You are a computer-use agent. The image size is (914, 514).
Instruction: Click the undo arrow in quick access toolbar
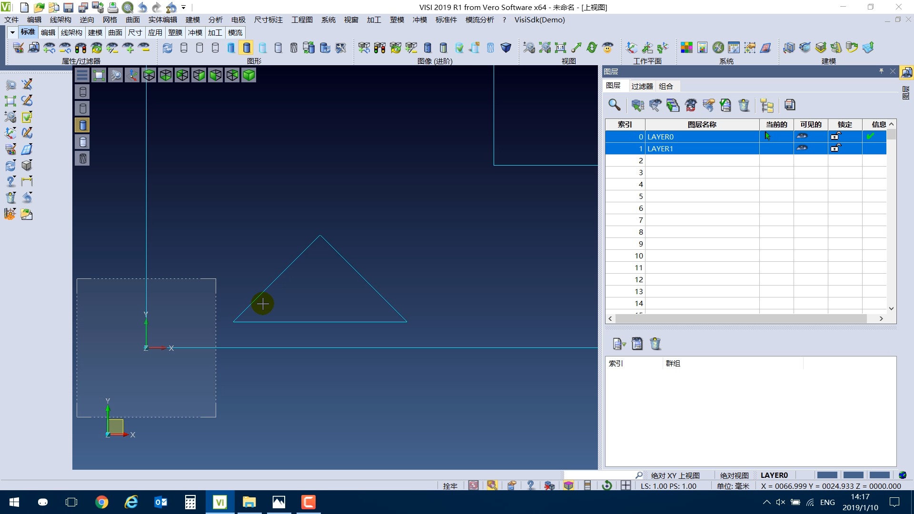pyautogui.click(x=142, y=7)
